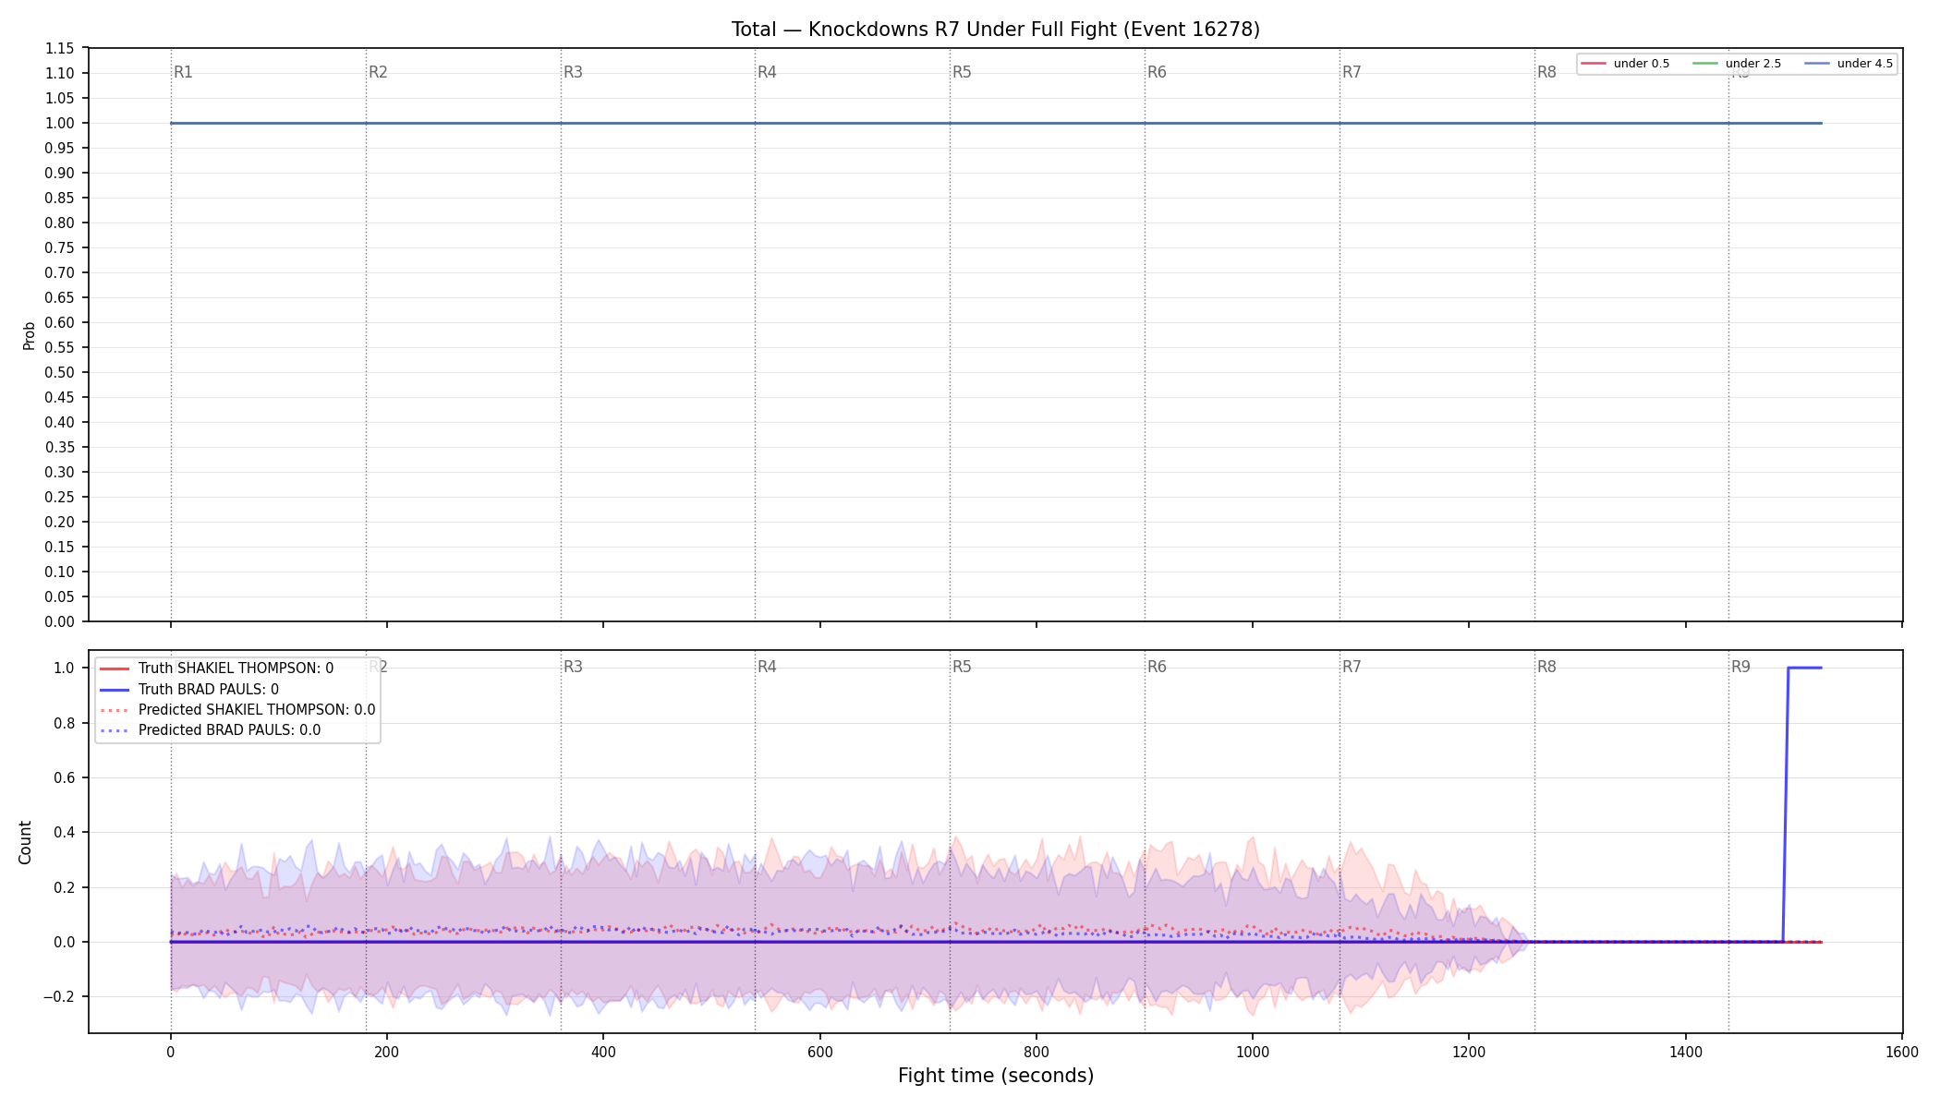Click the 1.15 tick on the Prob axis

pos(60,48)
